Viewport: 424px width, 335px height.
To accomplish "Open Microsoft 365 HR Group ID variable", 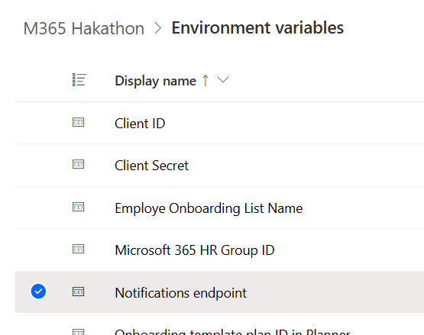I will [x=195, y=250].
